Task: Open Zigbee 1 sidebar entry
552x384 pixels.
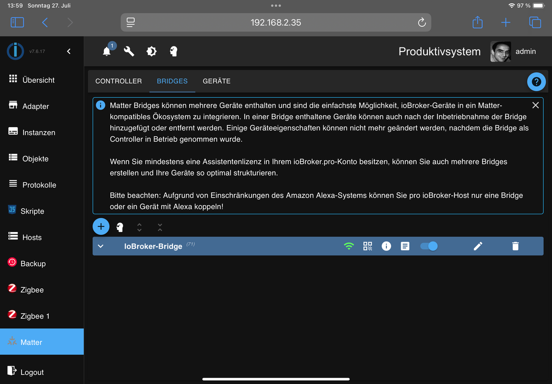Action: (x=42, y=316)
